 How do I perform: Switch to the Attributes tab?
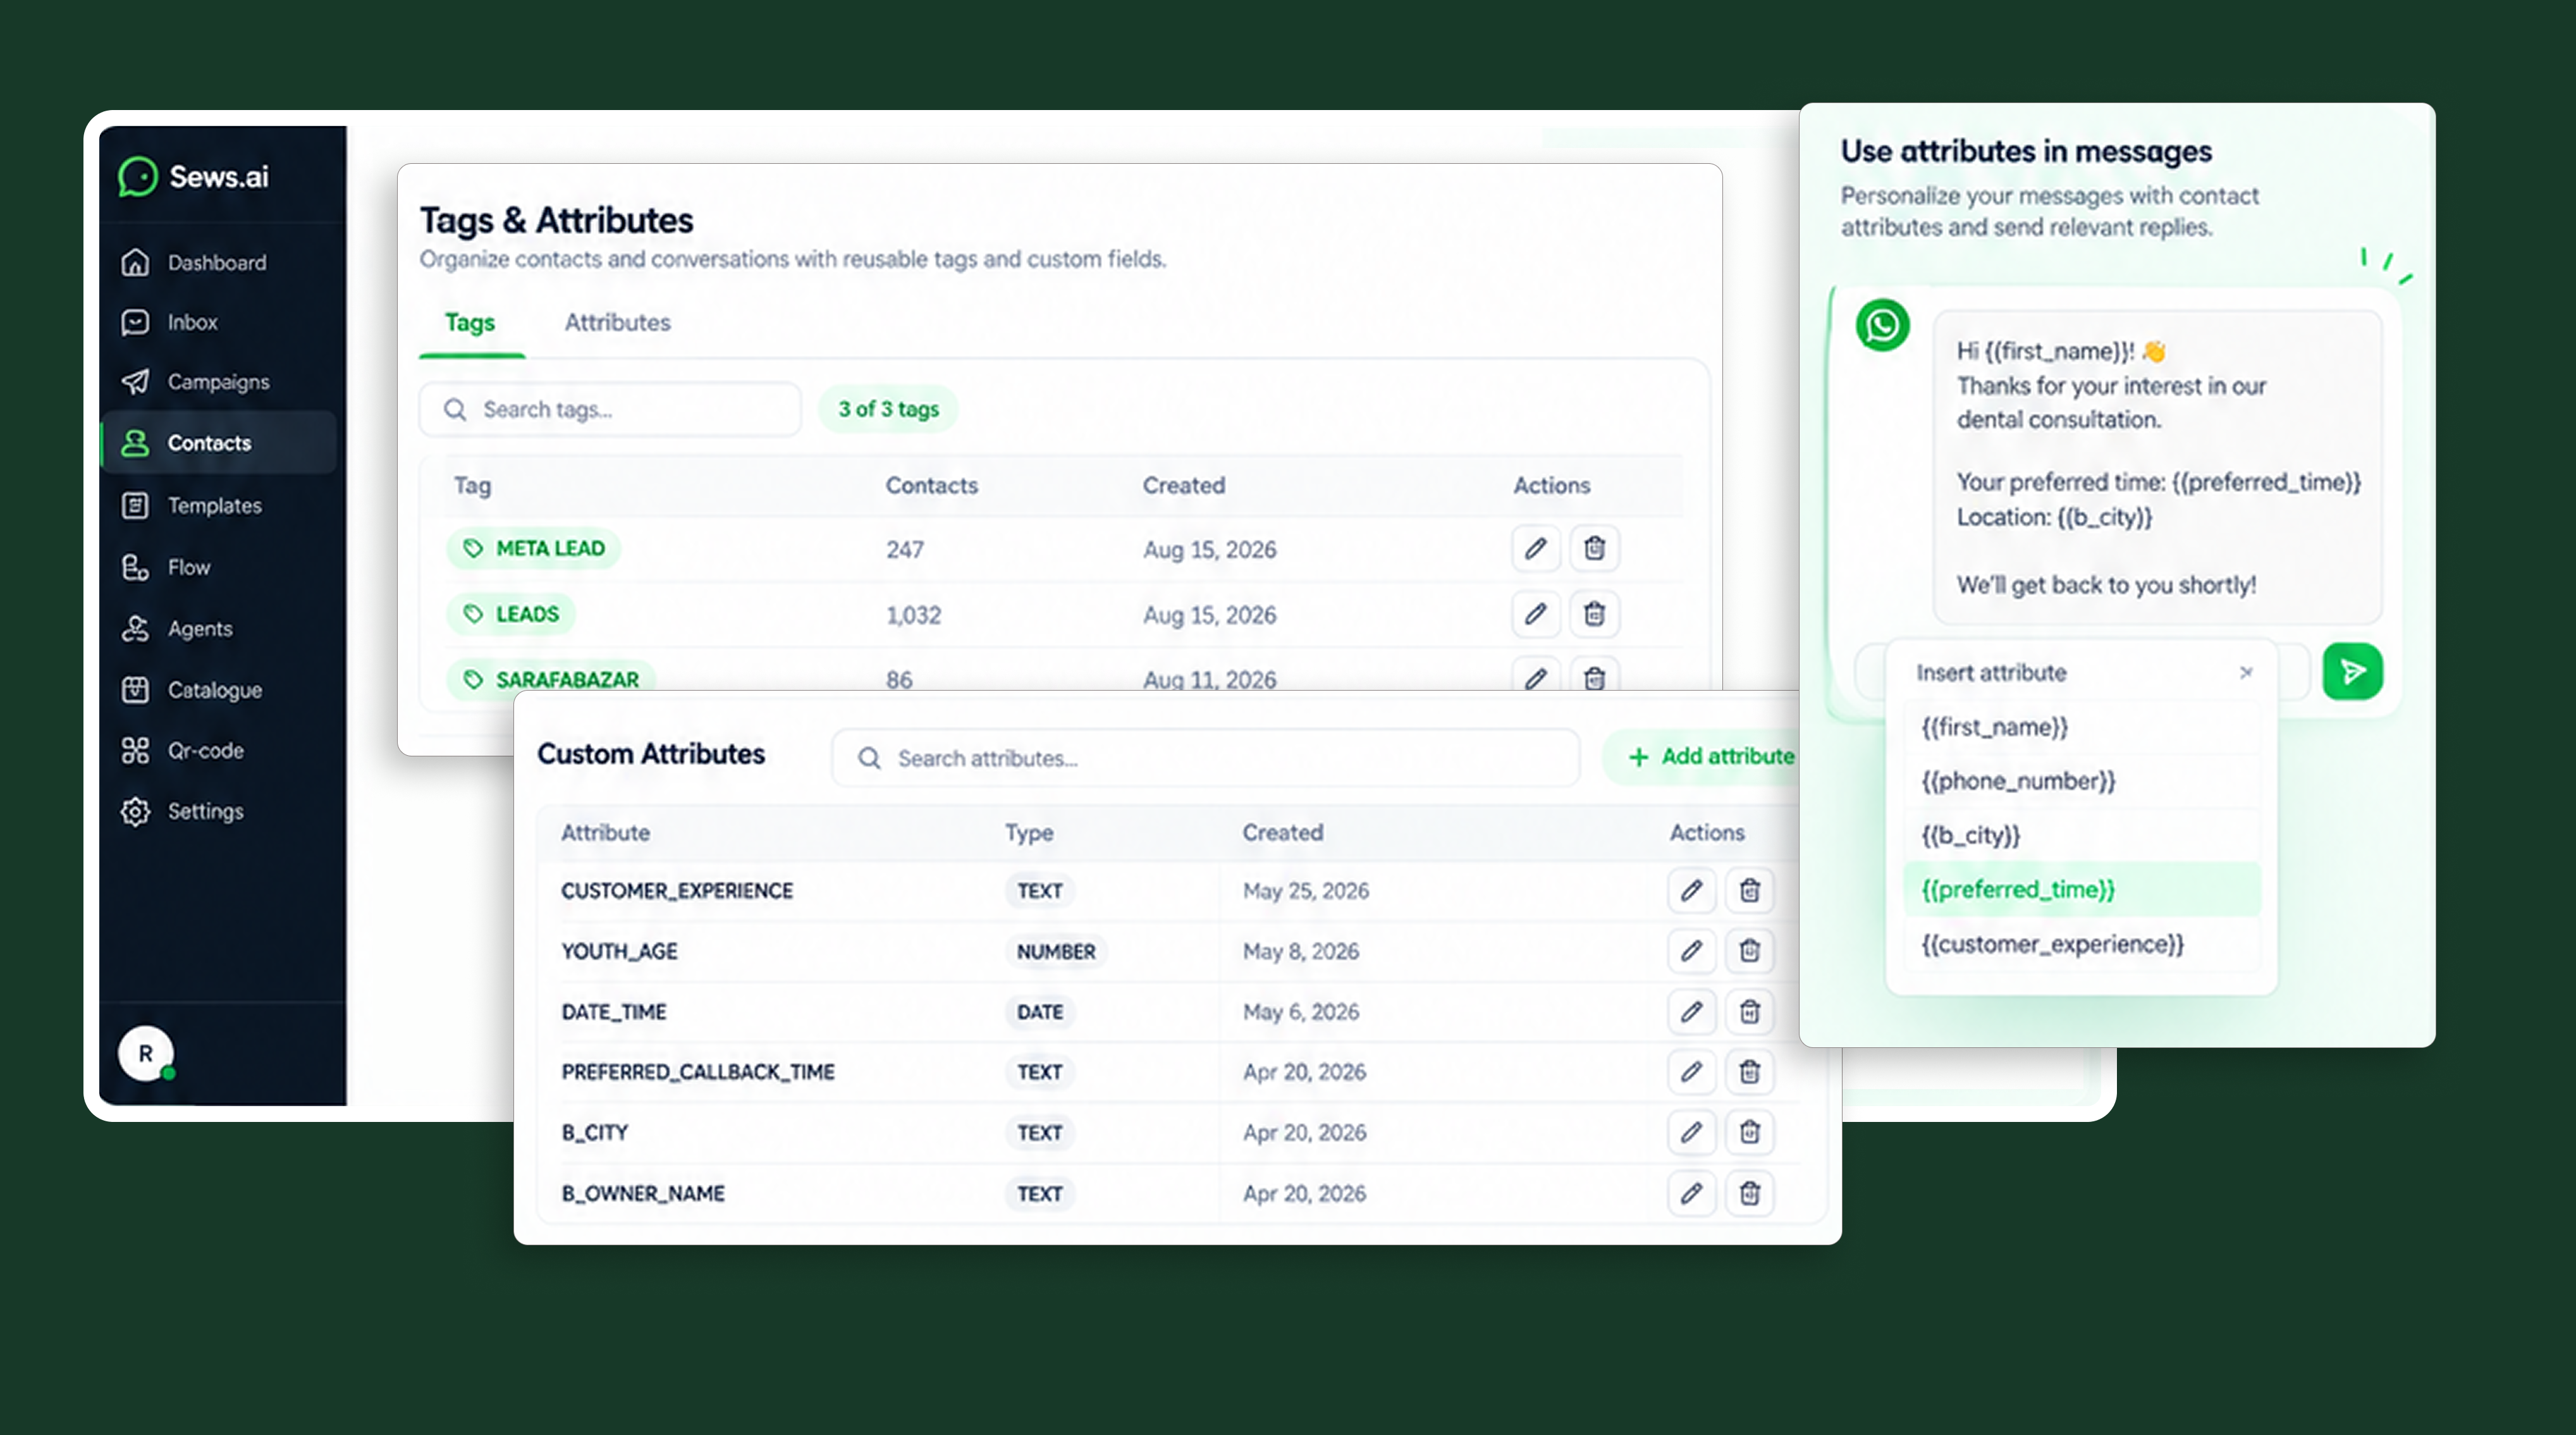pyautogui.click(x=617, y=322)
